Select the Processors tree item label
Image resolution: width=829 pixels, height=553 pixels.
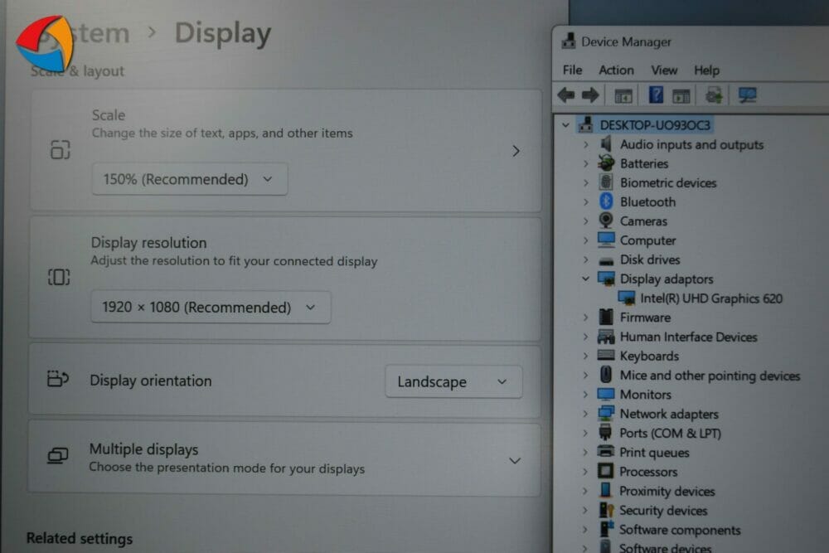click(x=648, y=472)
